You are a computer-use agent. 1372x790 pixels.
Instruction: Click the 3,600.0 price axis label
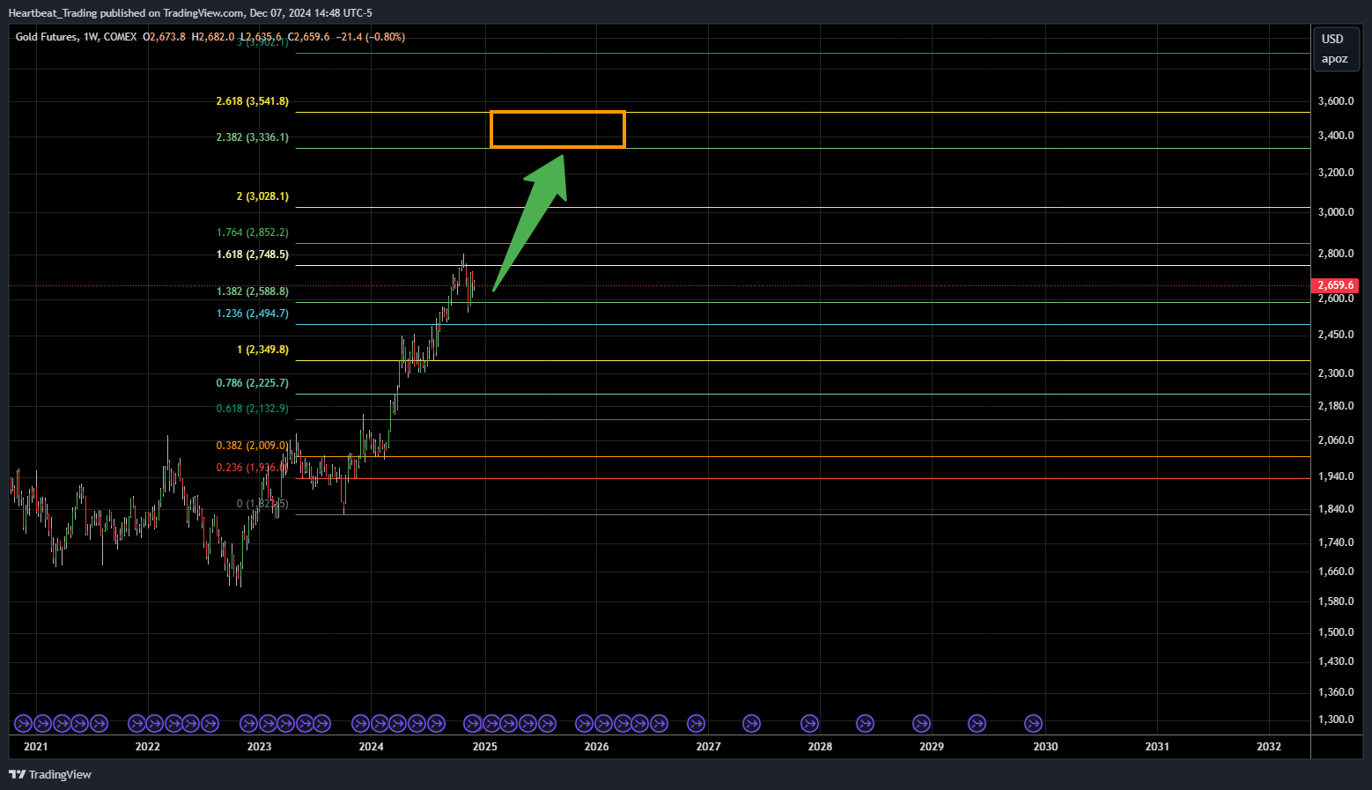coord(1336,101)
